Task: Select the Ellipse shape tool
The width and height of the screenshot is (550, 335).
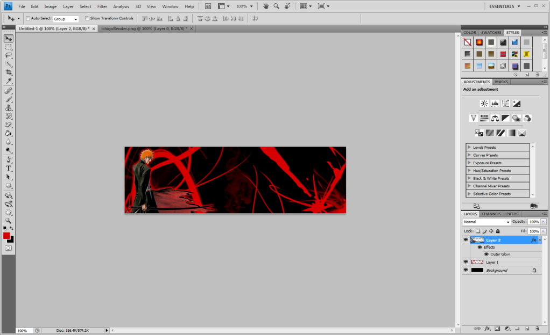Action: click(9, 185)
